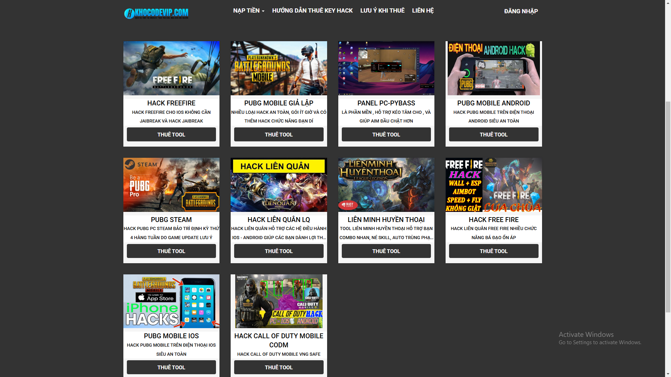Click the Liên Minh Huyền Thoại thumbnail
This screenshot has width=671, height=377.
[386, 185]
